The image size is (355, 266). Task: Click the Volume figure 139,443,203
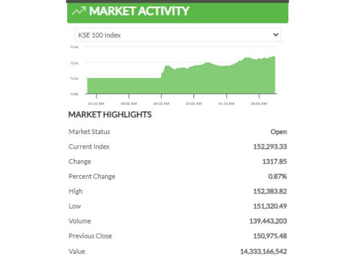click(268, 221)
